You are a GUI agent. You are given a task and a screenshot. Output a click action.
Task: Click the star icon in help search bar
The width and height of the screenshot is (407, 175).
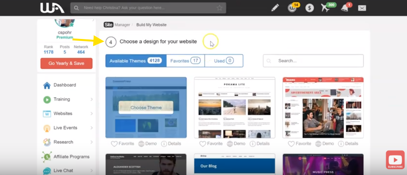coord(219,8)
